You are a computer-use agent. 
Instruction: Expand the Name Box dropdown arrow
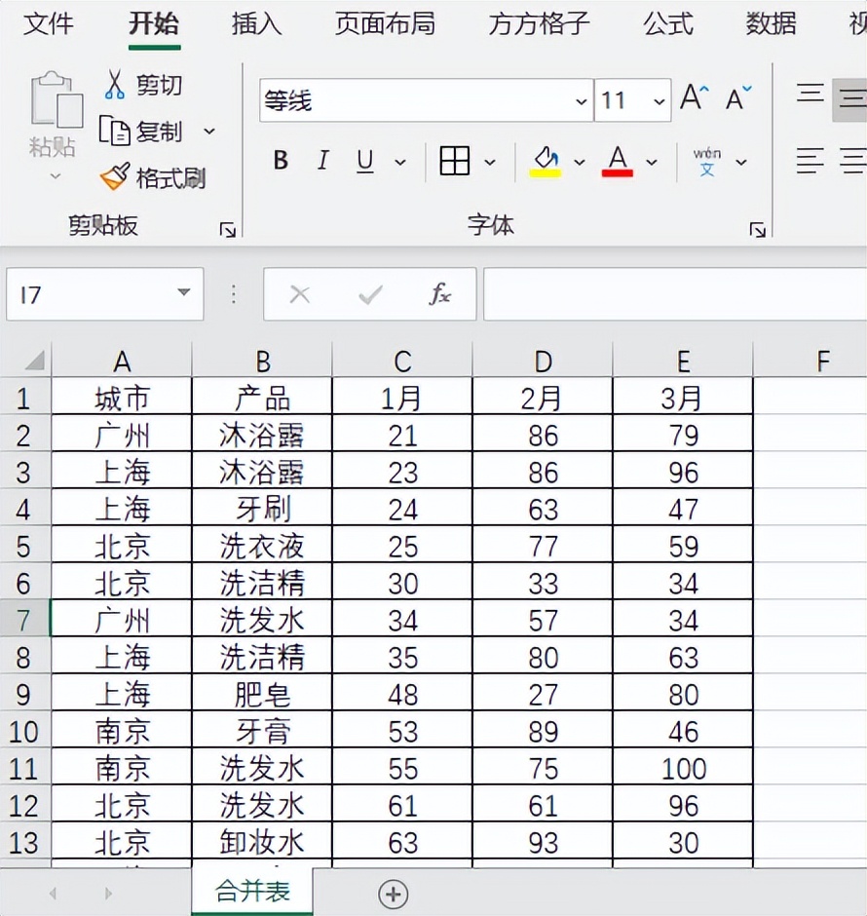coord(183,294)
